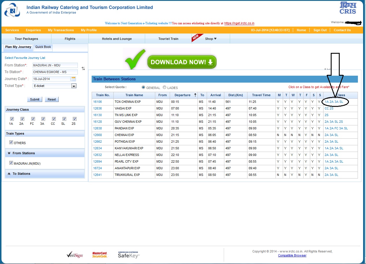366x264 pixels.
Task: Open the Tourist Train tab
Action: [x=168, y=39]
